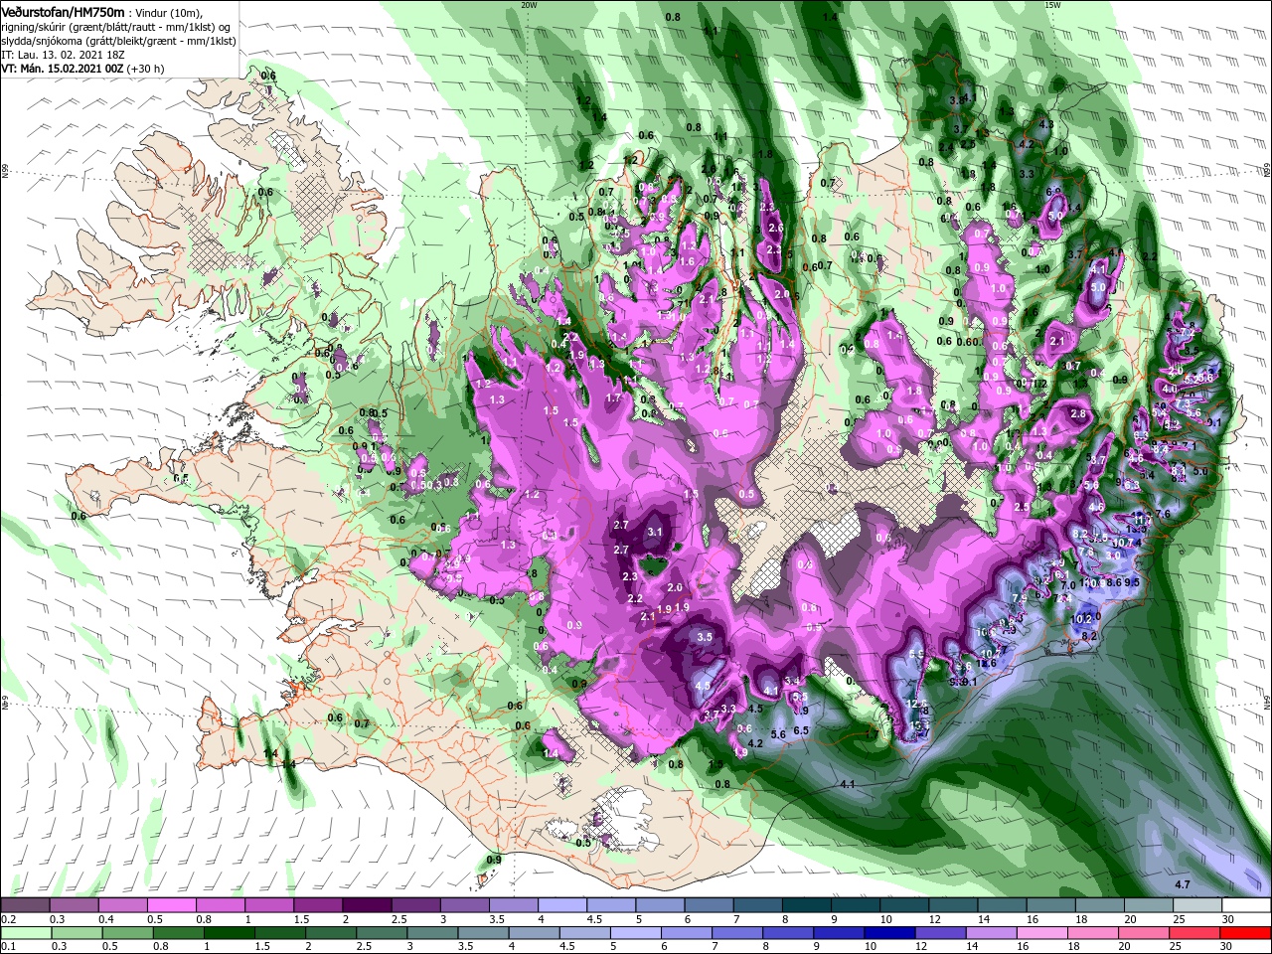This screenshot has height=954, width=1272.
Task: Click the 'VT: Mán. 15.02.2021 00Z' valid time
Action: point(63,69)
